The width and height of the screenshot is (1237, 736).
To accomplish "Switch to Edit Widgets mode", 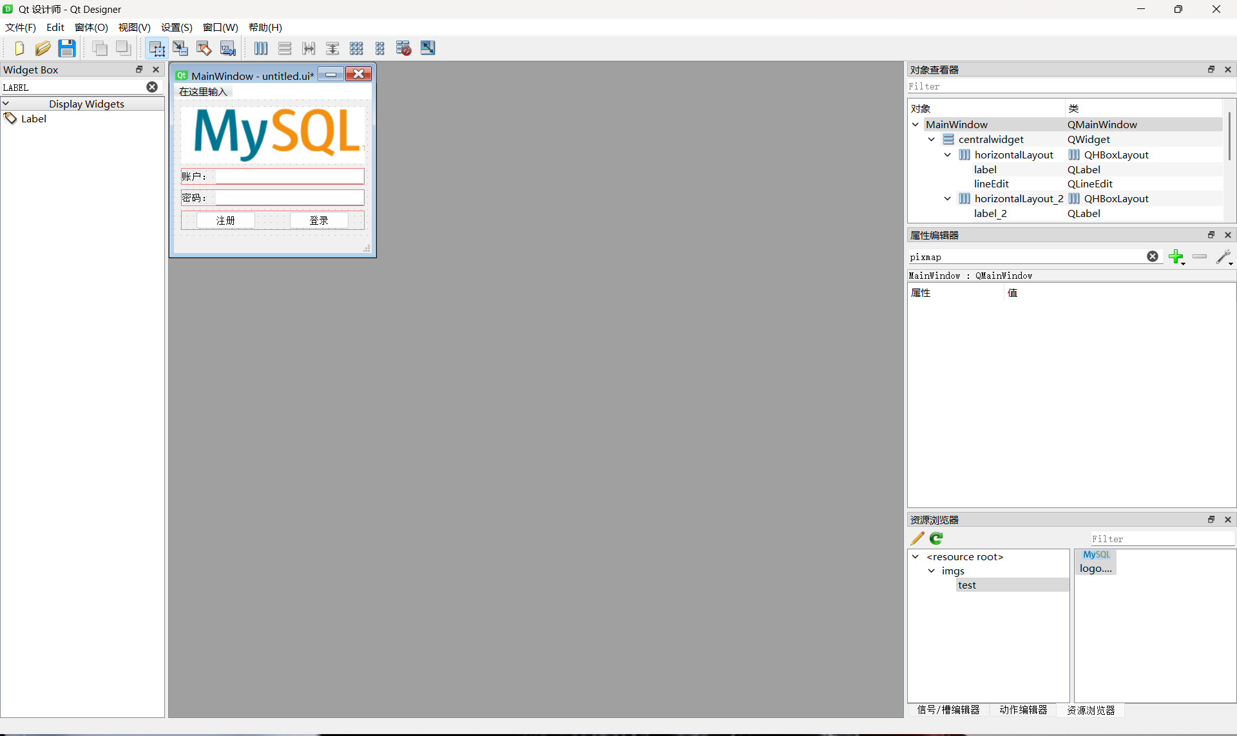I will [x=157, y=48].
